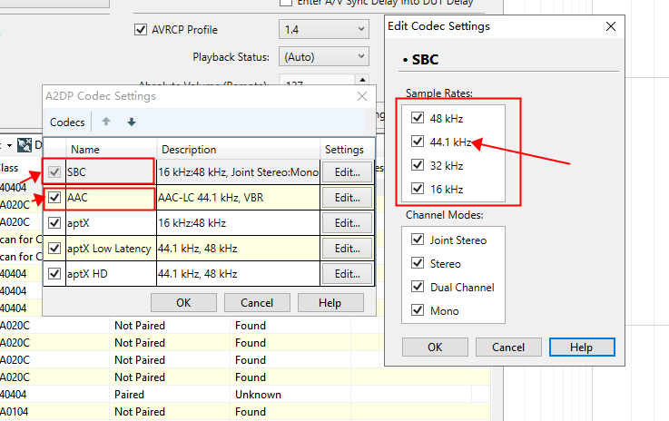This screenshot has height=421, width=669.
Task: Confirm Edit Codec Settings with OK
Action: click(x=435, y=348)
